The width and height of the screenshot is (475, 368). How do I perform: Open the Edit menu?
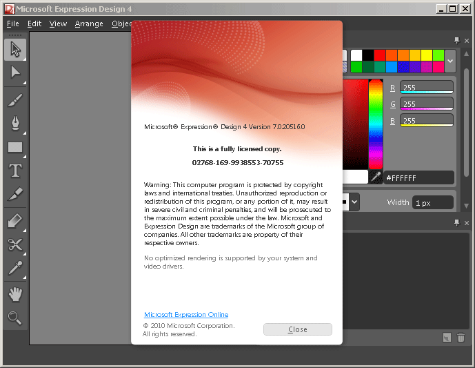click(x=34, y=23)
